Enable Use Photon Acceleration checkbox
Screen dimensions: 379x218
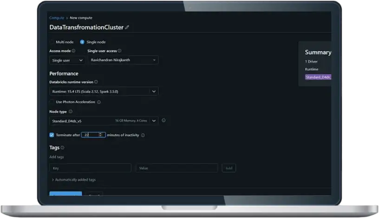[52, 102]
